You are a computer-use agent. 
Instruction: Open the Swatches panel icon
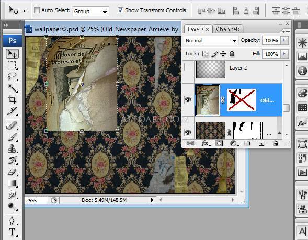(302, 107)
